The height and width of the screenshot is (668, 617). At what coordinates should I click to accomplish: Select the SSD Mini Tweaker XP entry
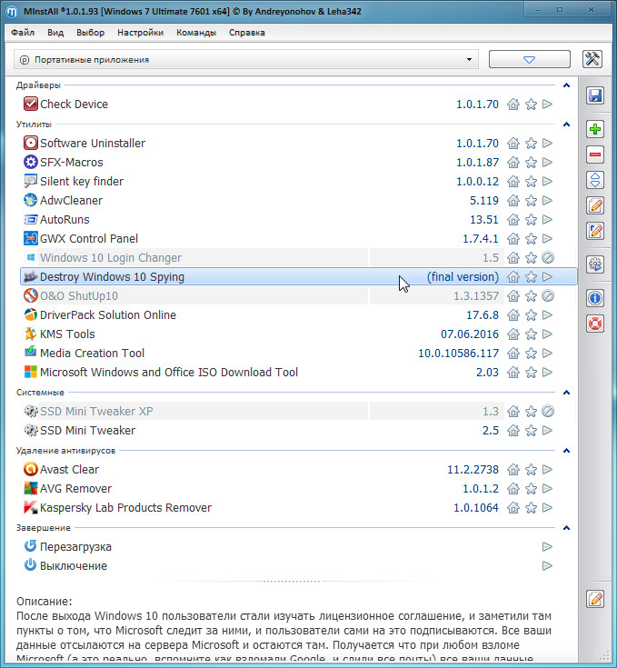96,411
